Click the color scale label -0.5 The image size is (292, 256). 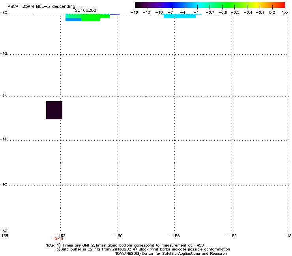(x=235, y=13)
